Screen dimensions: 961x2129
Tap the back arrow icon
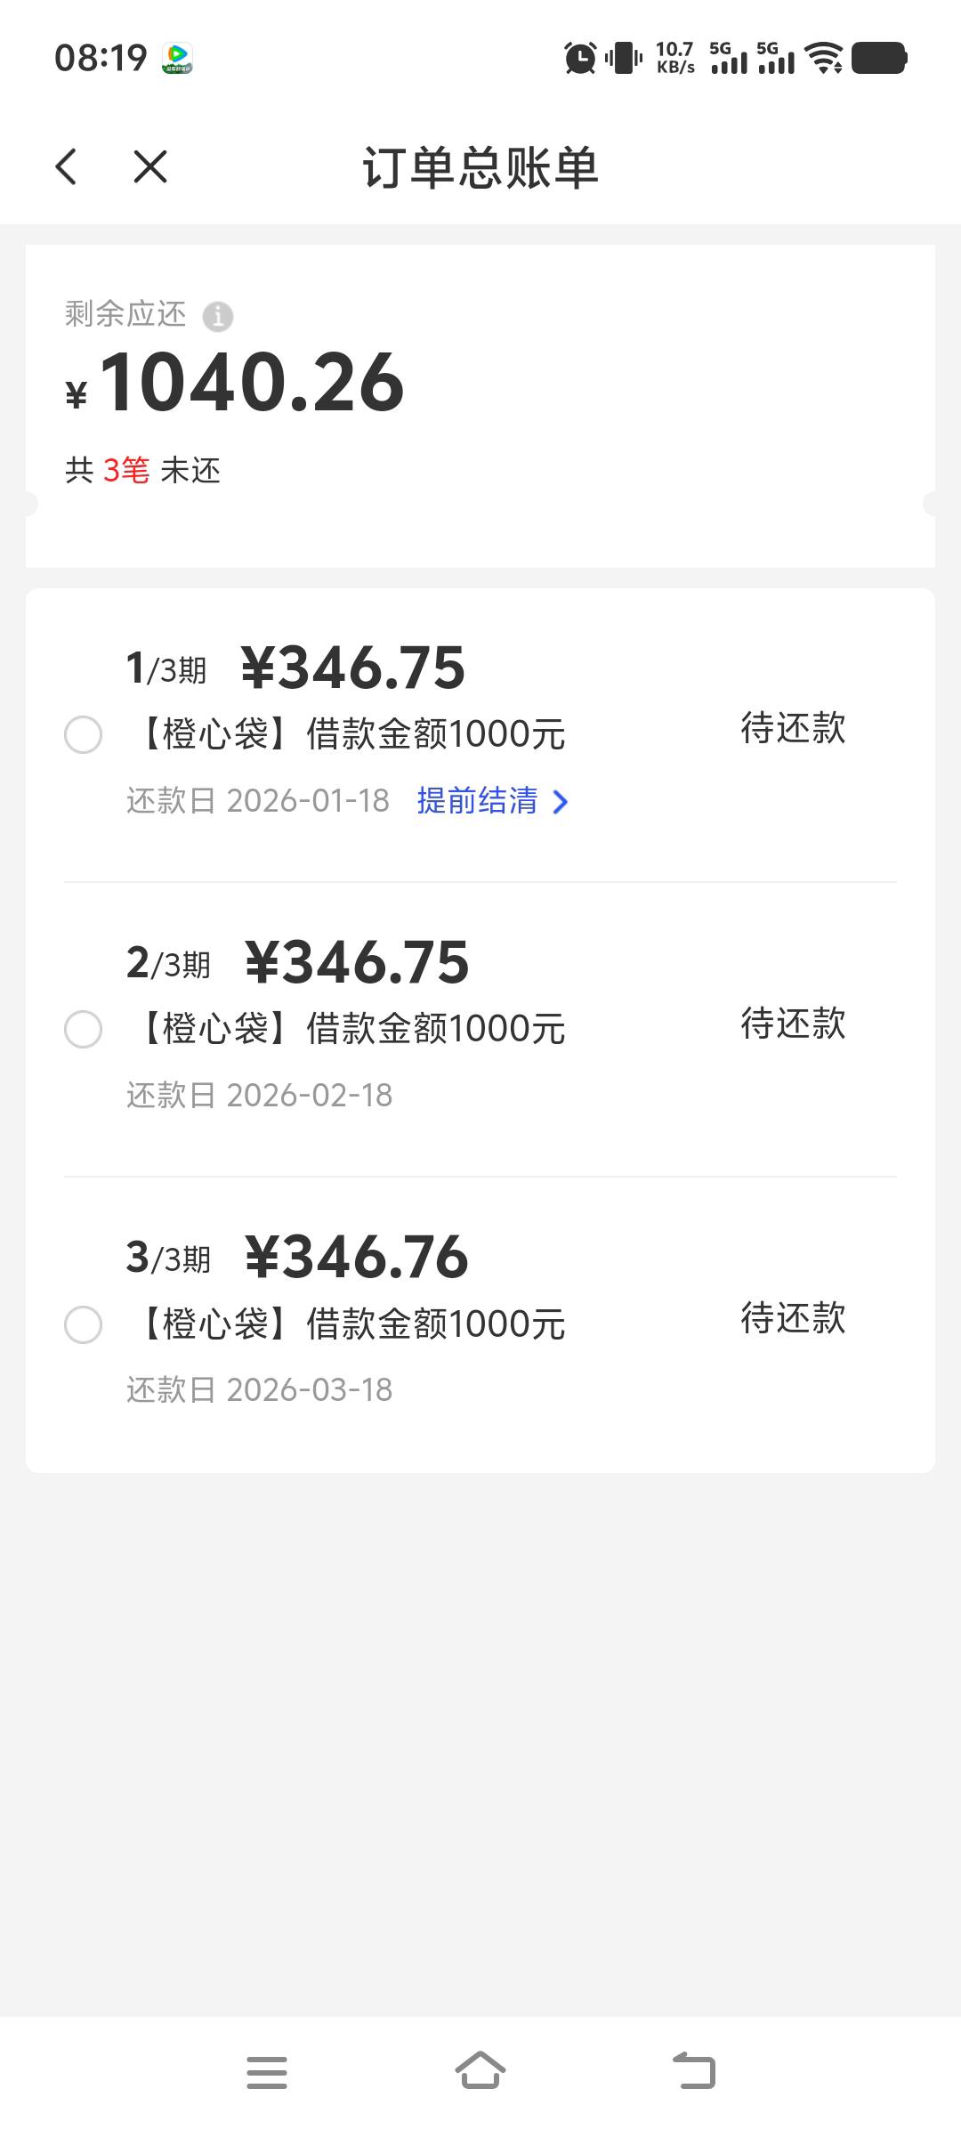[67, 166]
